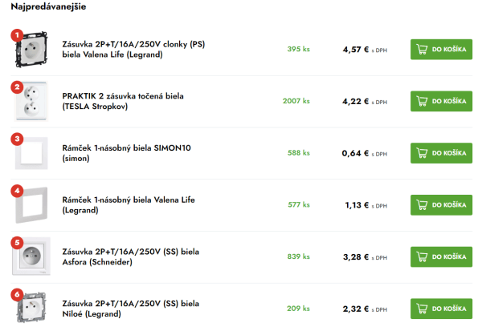Open Zásuvka Asfora (Schneider) product link

point(131,256)
